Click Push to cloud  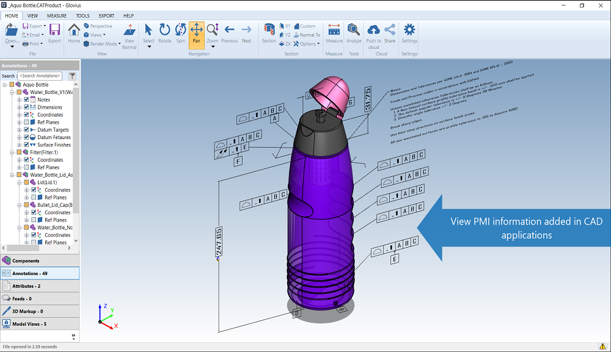pos(374,37)
